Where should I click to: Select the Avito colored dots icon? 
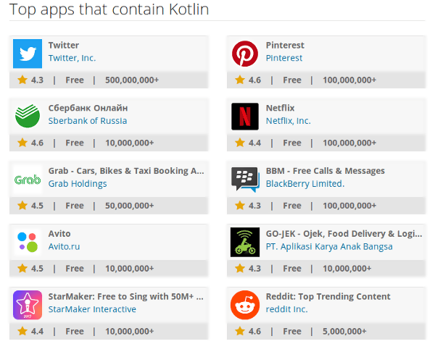(28, 242)
